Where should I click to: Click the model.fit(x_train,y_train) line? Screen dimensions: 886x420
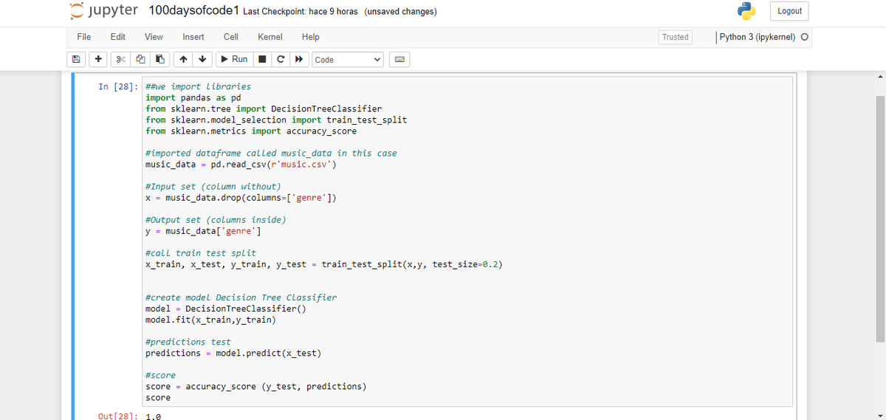[x=211, y=320]
